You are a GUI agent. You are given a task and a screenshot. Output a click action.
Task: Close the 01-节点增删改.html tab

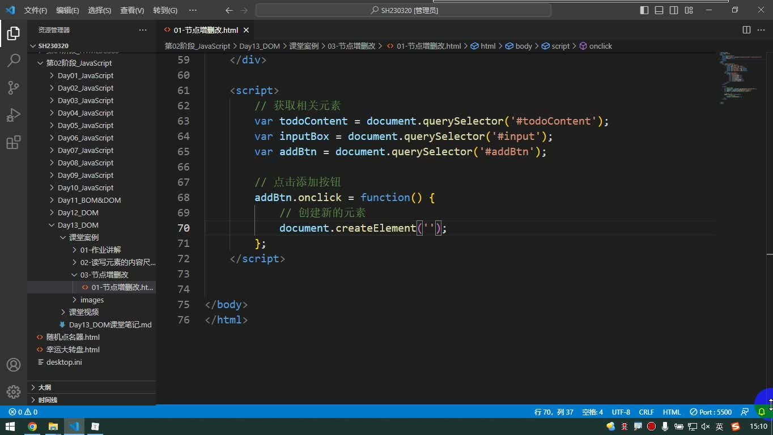247,30
